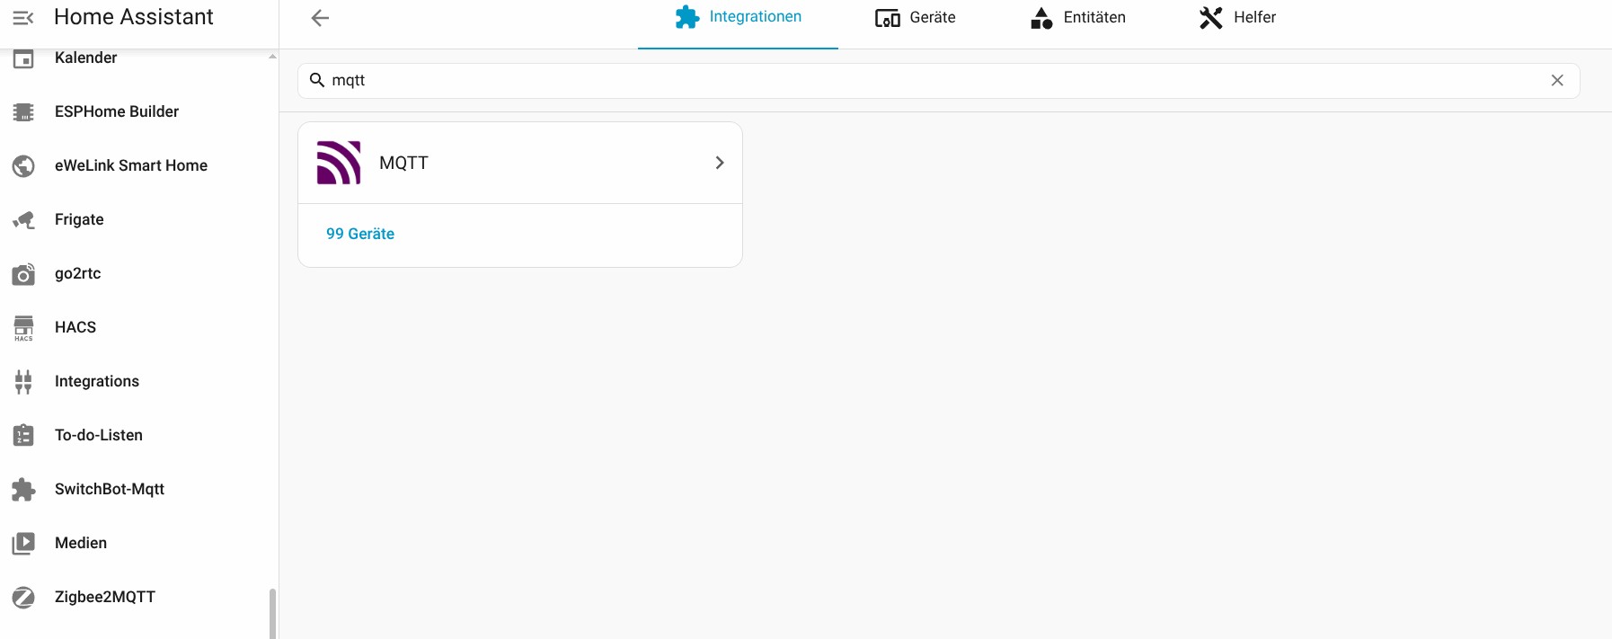The image size is (1612, 639).
Task: Click the Entitäten shapes icon
Action: (x=1041, y=18)
